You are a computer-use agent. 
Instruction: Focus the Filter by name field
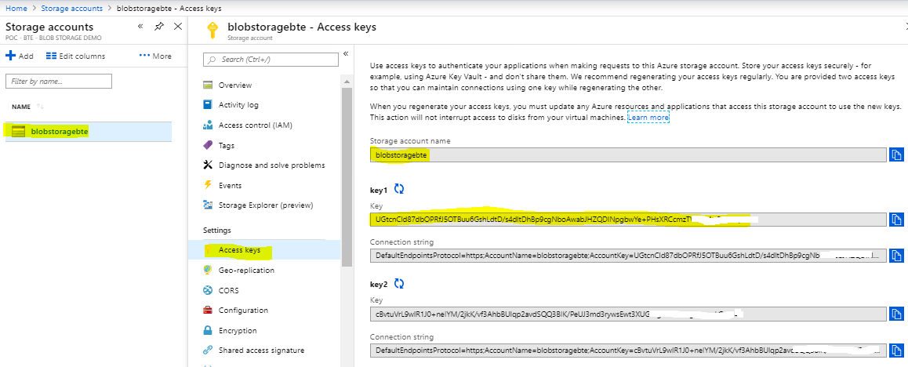(59, 82)
